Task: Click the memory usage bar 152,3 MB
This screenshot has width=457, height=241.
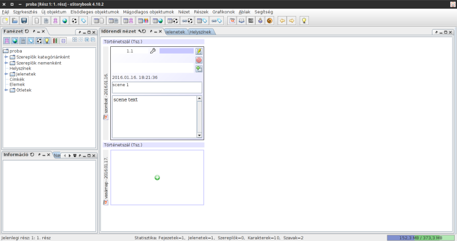Action: (x=420, y=238)
